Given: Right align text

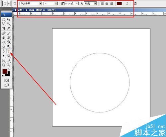Looking at the screenshot, I should click(112, 4).
